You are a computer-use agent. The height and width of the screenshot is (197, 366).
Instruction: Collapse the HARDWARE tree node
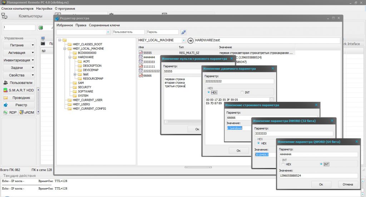70,57
